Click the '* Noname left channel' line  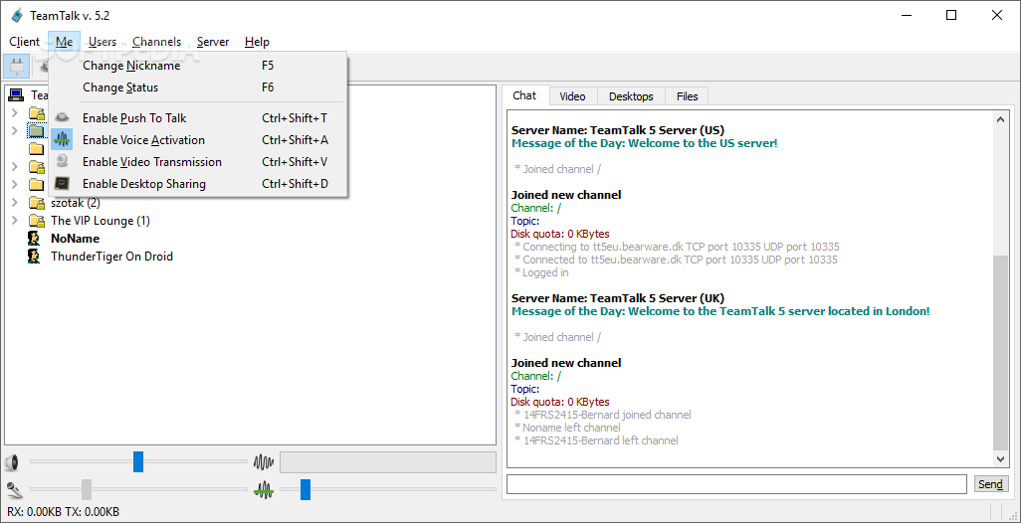(567, 428)
